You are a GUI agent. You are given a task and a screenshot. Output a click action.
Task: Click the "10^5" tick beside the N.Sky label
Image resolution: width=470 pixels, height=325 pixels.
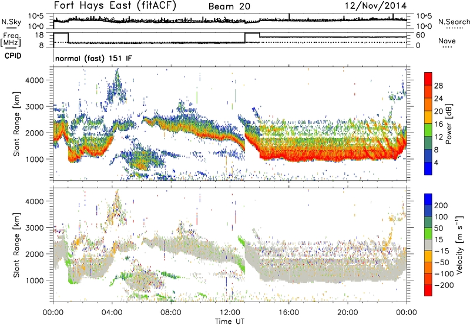pyautogui.click(x=36, y=16)
